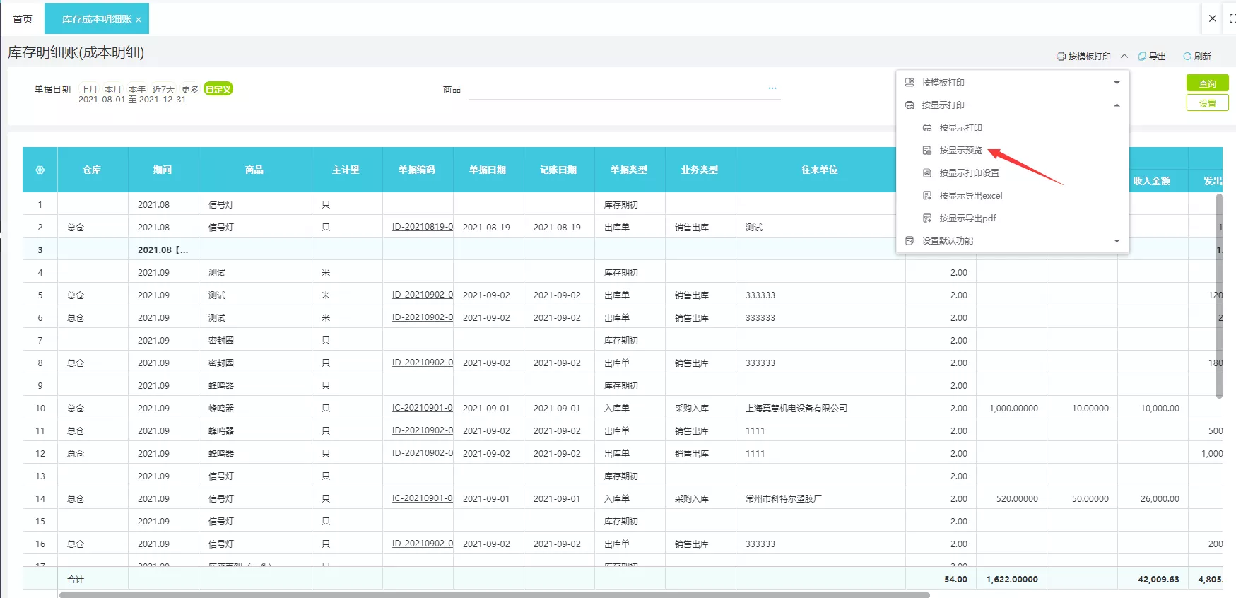Click the 查询 button
This screenshot has width=1236, height=598.
1207,83
